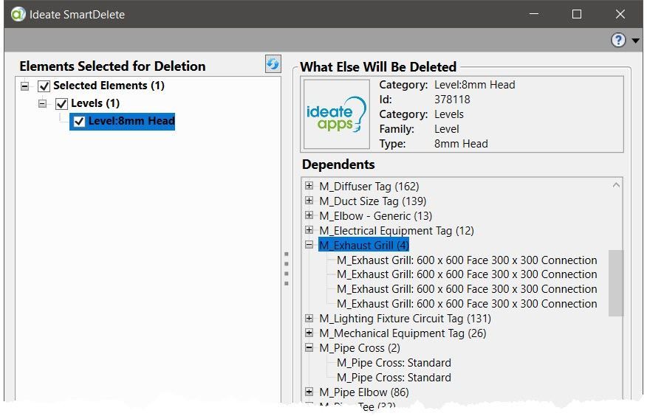
Task: Select first M_Pipe Cross: Standard entry
Action: [394, 363]
